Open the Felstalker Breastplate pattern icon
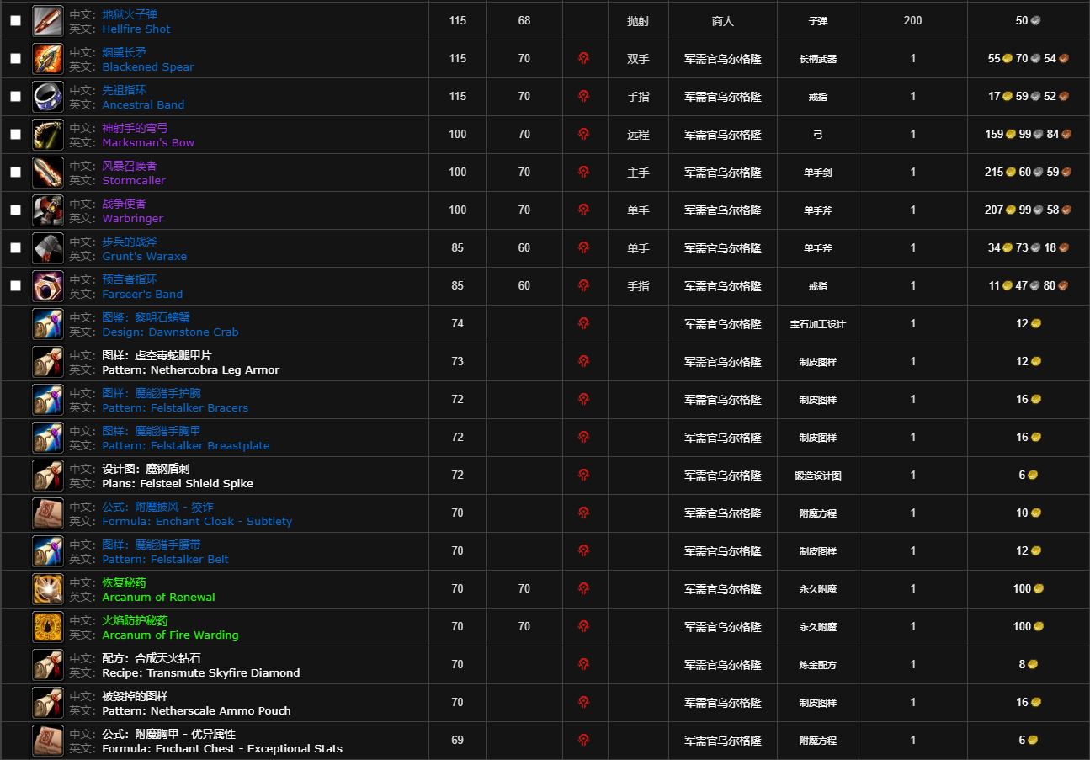This screenshot has height=760, width=1090. 48,438
